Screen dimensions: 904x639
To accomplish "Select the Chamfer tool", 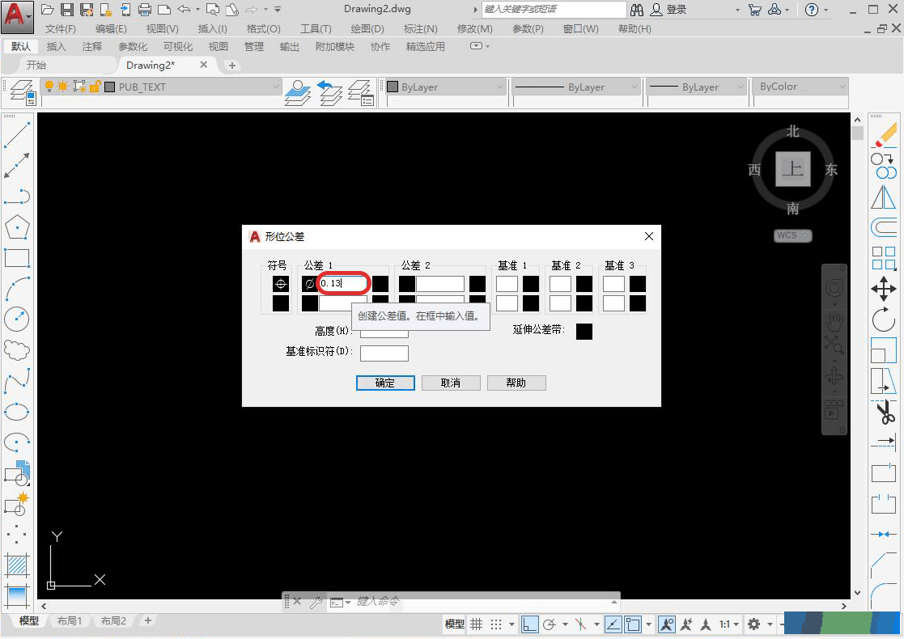I will click(x=884, y=564).
